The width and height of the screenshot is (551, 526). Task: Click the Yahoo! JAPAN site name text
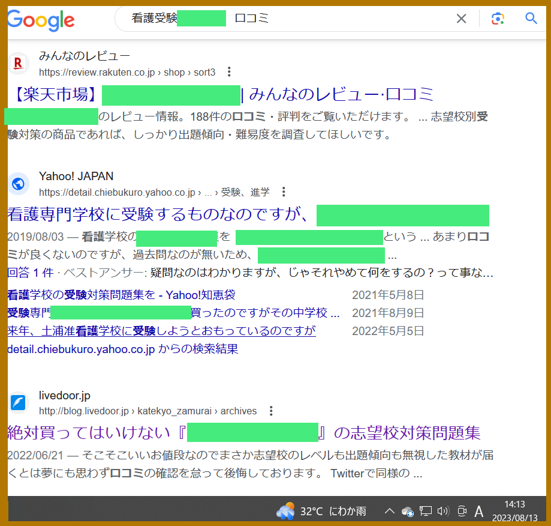click(76, 176)
